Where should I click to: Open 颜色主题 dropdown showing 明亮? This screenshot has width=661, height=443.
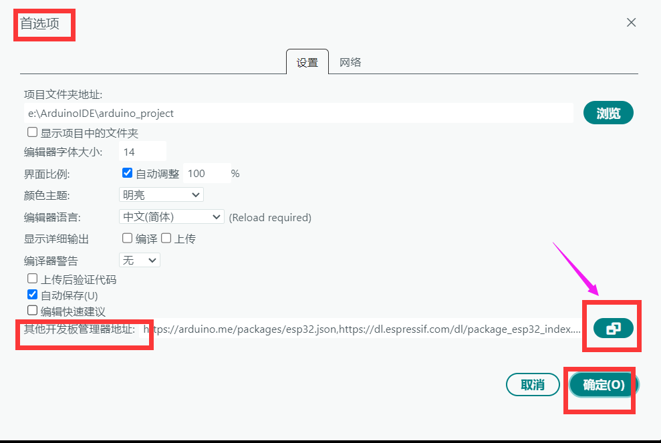pos(162,194)
